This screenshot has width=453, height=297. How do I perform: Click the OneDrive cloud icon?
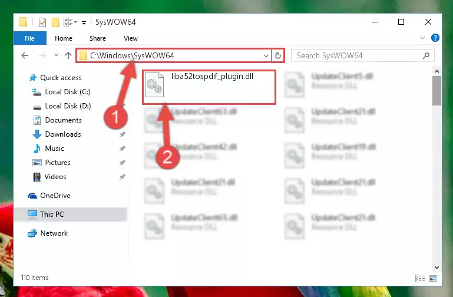[x=32, y=196]
